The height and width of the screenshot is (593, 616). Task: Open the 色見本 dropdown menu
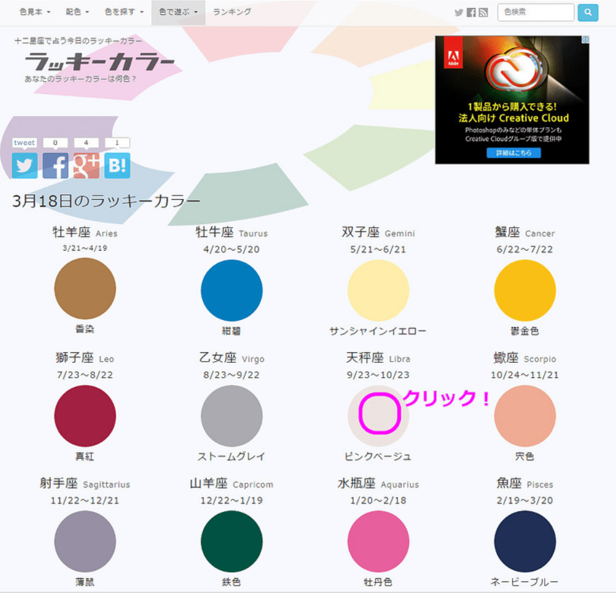coord(35,12)
